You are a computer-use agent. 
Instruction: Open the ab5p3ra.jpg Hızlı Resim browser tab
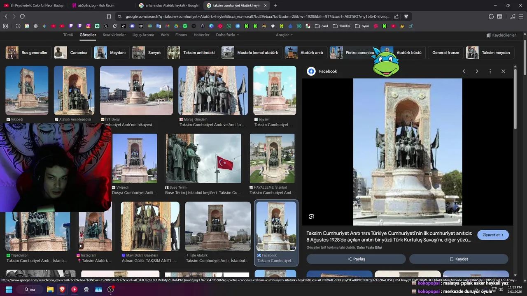(x=101, y=5)
